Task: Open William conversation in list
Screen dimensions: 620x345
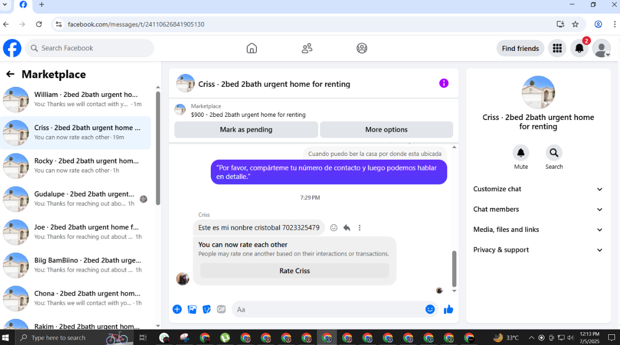Action: point(76,100)
